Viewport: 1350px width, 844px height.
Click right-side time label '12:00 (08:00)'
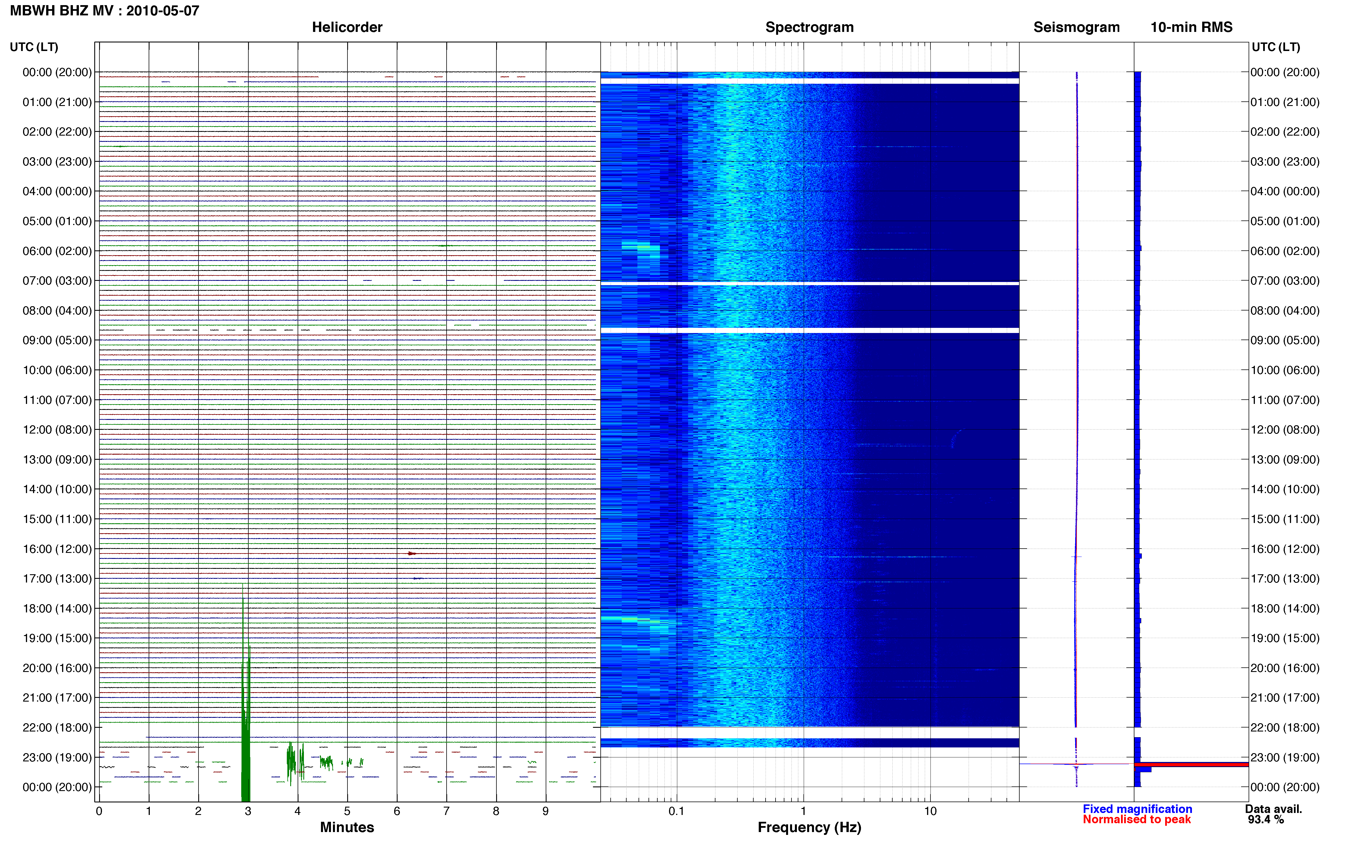click(x=1285, y=430)
